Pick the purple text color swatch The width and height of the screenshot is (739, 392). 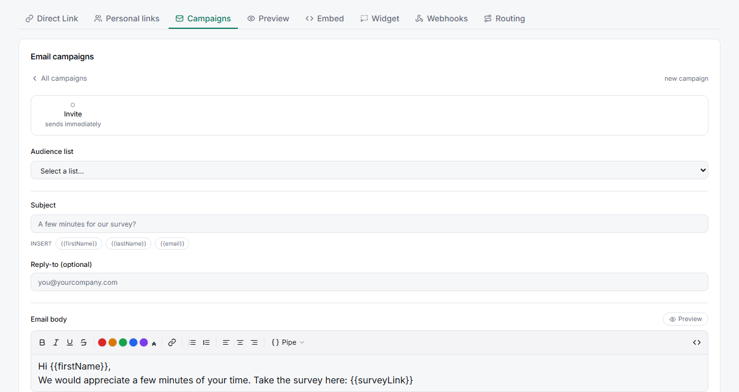144,342
